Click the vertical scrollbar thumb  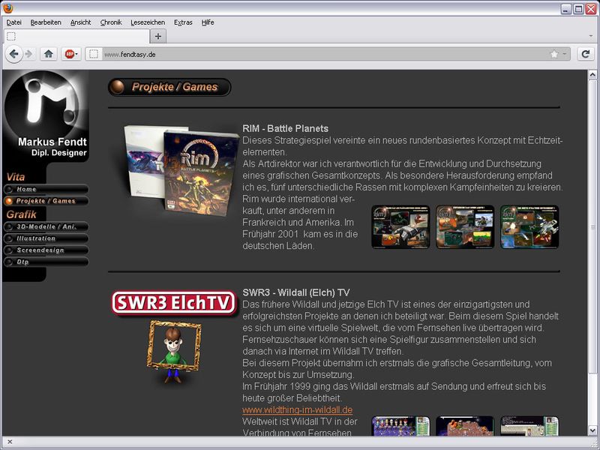pos(592,227)
